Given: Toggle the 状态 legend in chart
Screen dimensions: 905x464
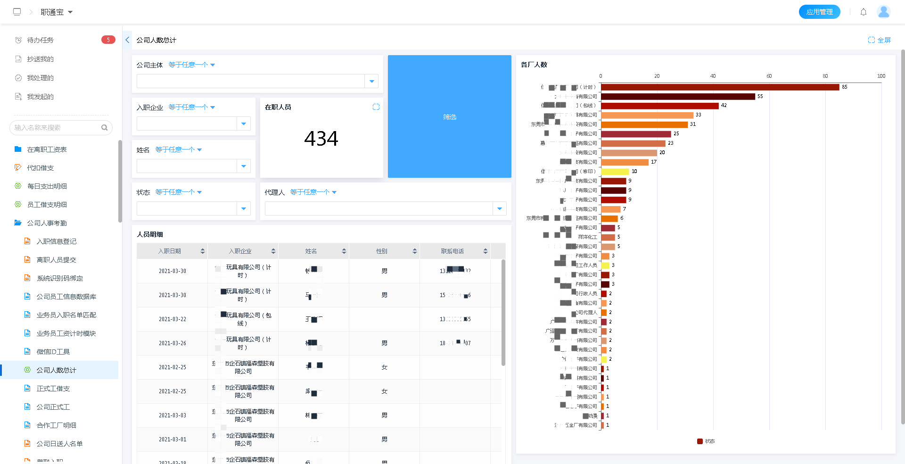Looking at the screenshot, I should (706, 441).
